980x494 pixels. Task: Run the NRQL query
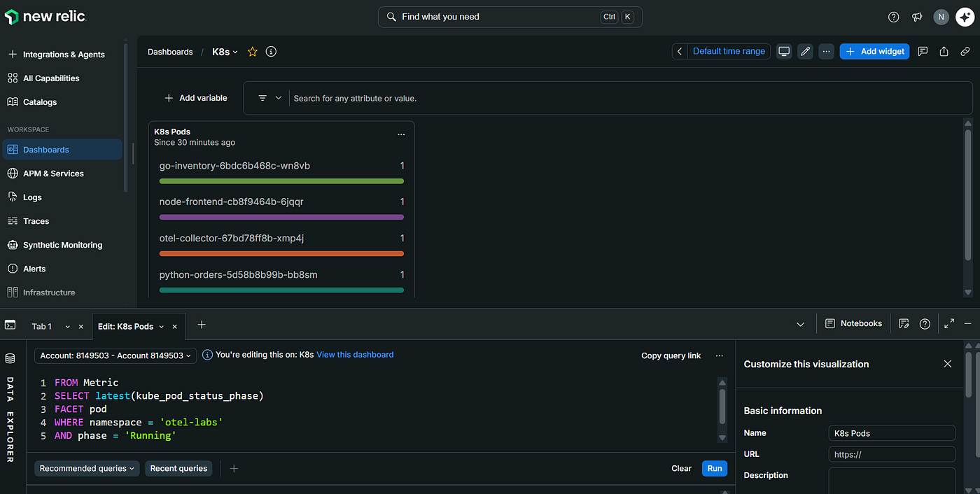715,468
